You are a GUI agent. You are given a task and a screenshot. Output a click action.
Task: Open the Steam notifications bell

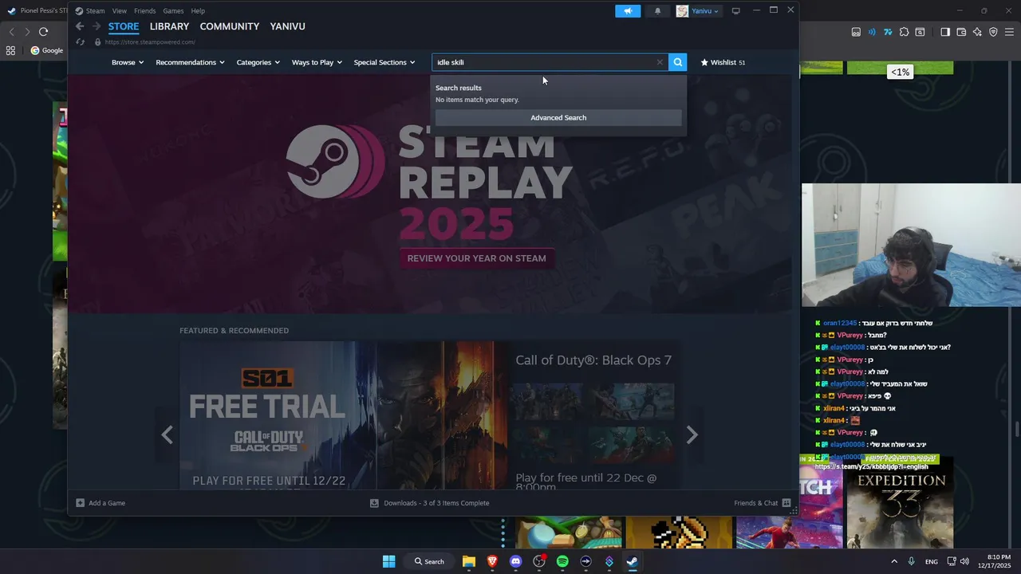pos(657,11)
